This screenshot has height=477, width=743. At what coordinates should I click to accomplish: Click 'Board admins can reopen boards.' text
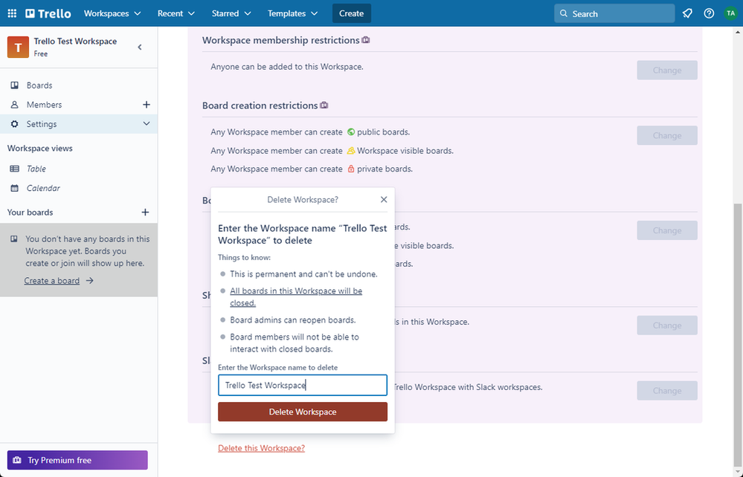tap(293, 320)
